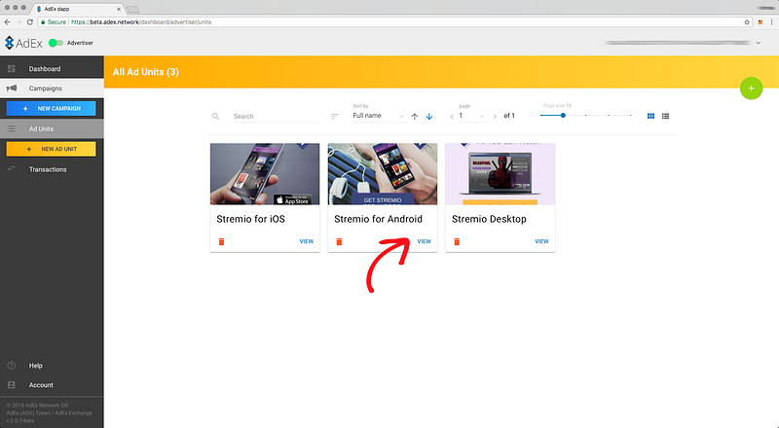
Task: Click the filter lines icon beside search
Action: tap(335, 116)
